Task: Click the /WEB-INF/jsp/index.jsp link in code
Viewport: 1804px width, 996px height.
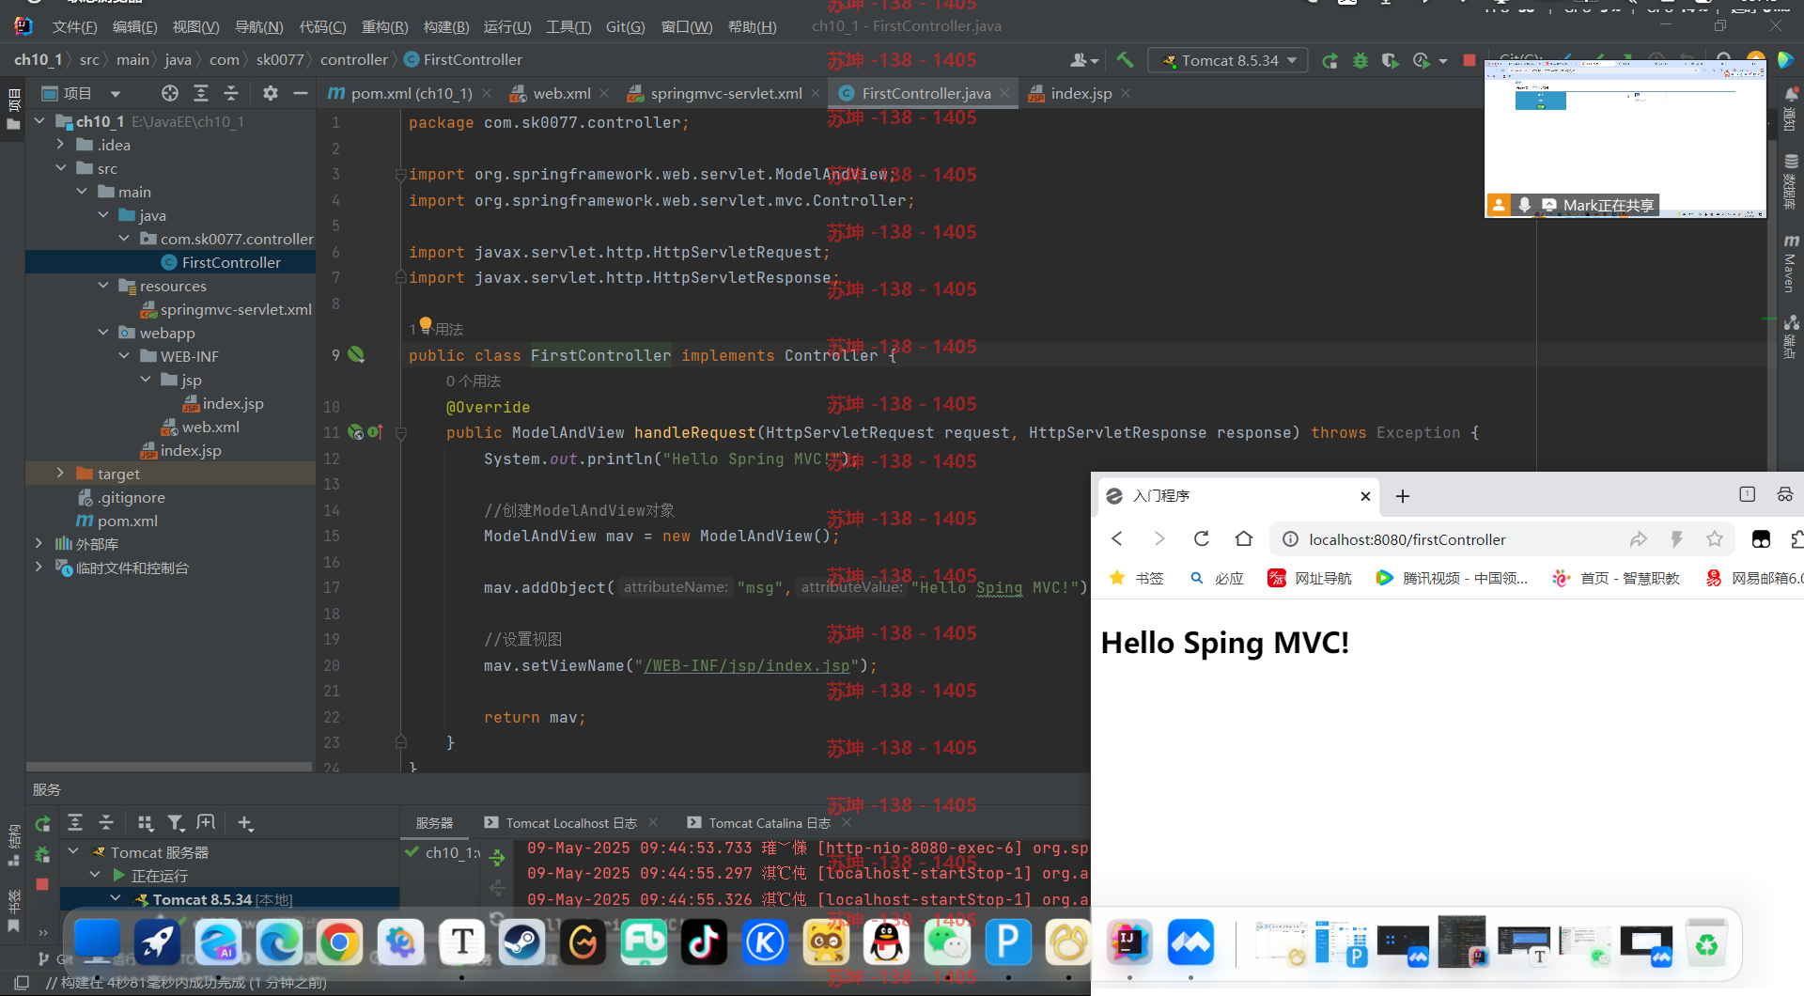Action: tap(747, 665)
